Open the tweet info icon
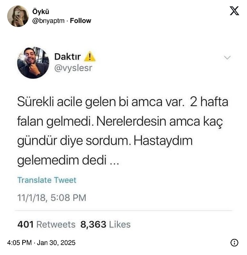 pyautogui.click(x=234, y=243)
